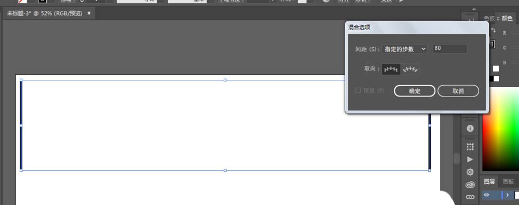Open the Creative Cloud Libraries panel icon
Viewport: 519px width, 205px height.
[470, 184]
